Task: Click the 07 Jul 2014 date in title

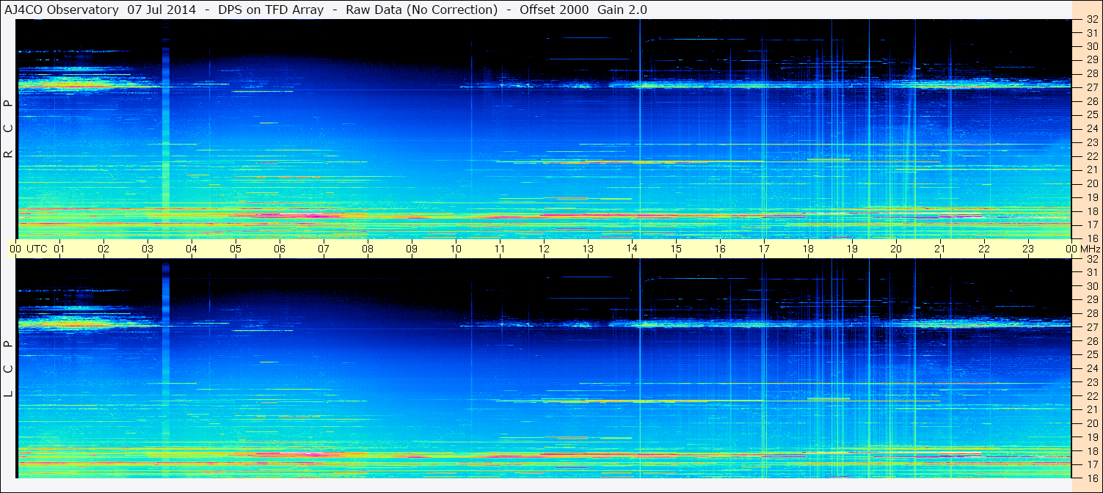Action: [x=161, y=10]
